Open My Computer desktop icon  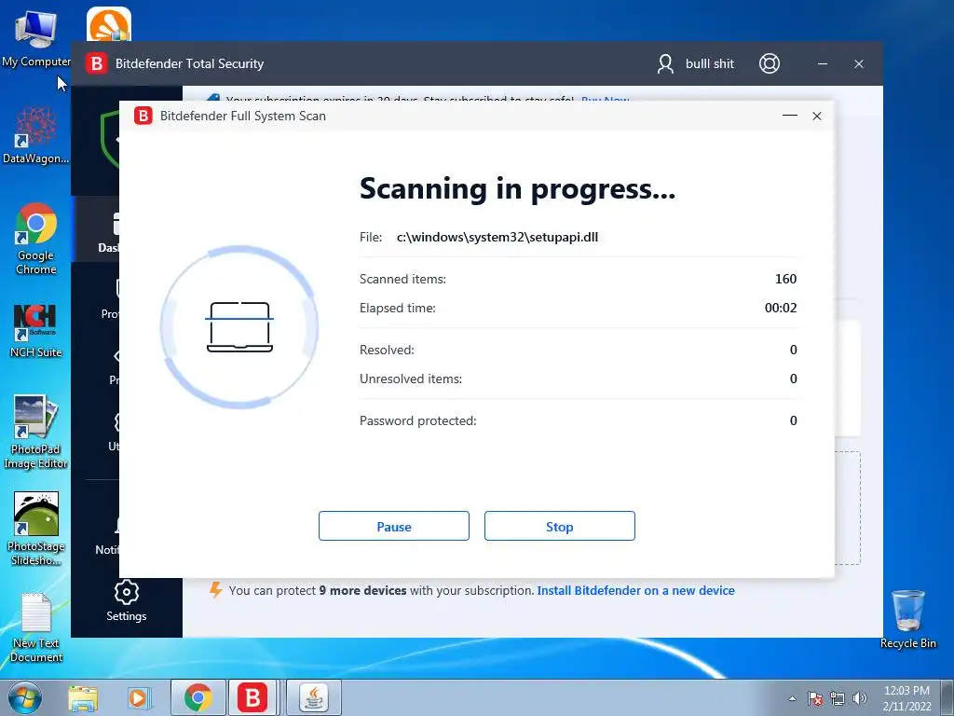point(35,37)
